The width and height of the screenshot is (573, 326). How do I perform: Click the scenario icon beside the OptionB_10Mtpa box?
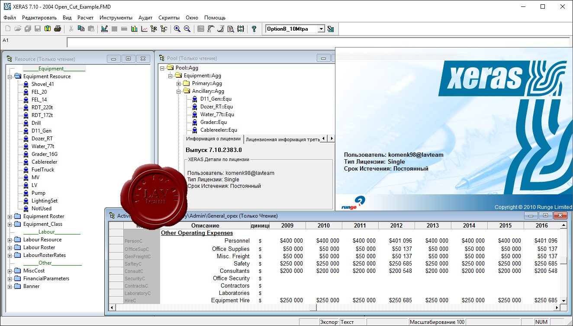point(331,29)
